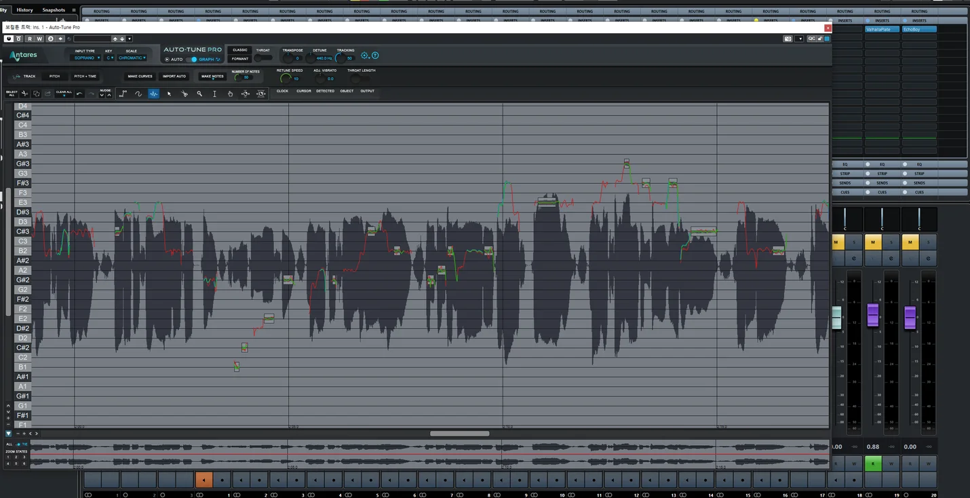Nudge pitch up arrow
The width and height of the screenshot is (970, 498).
[x=109, y=95]
